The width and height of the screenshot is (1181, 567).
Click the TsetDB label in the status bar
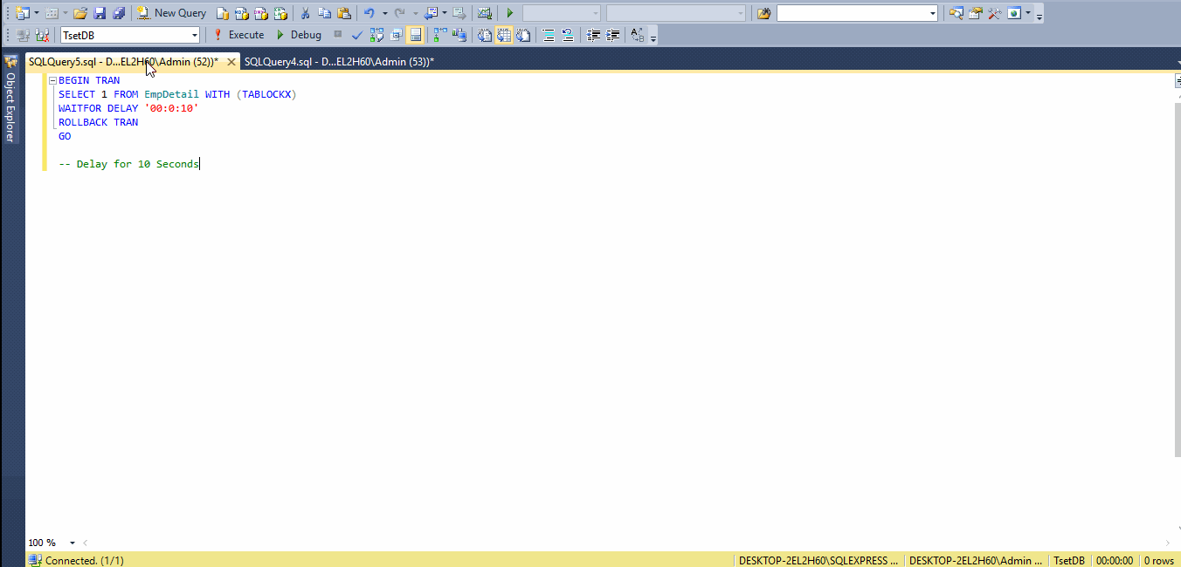click(1068, 560)
